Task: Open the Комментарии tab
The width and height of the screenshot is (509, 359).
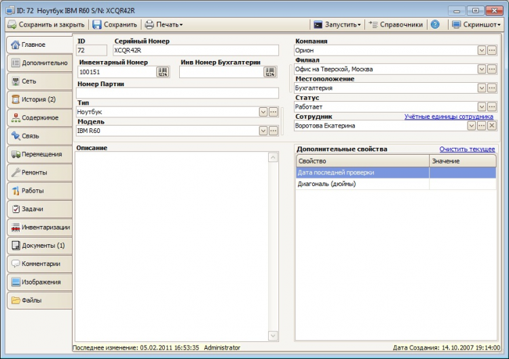Action: 39,264
